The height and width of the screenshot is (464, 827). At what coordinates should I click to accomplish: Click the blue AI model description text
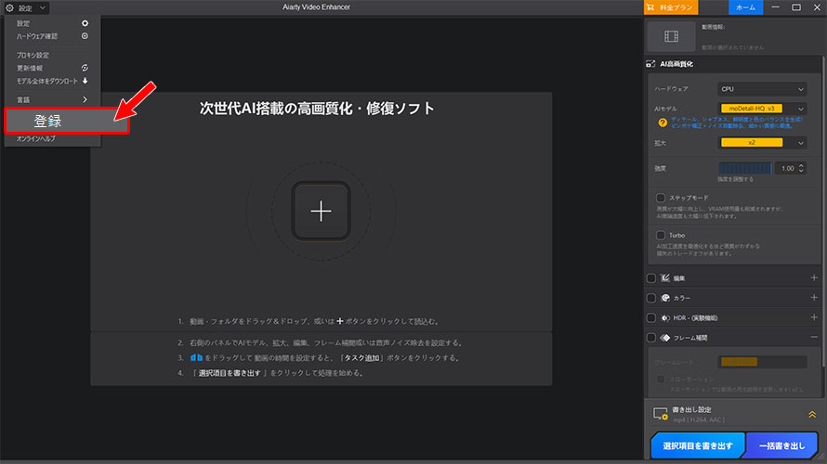[x=736, y=122]
